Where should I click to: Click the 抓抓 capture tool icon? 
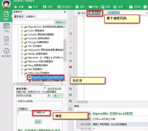[102, 7]
